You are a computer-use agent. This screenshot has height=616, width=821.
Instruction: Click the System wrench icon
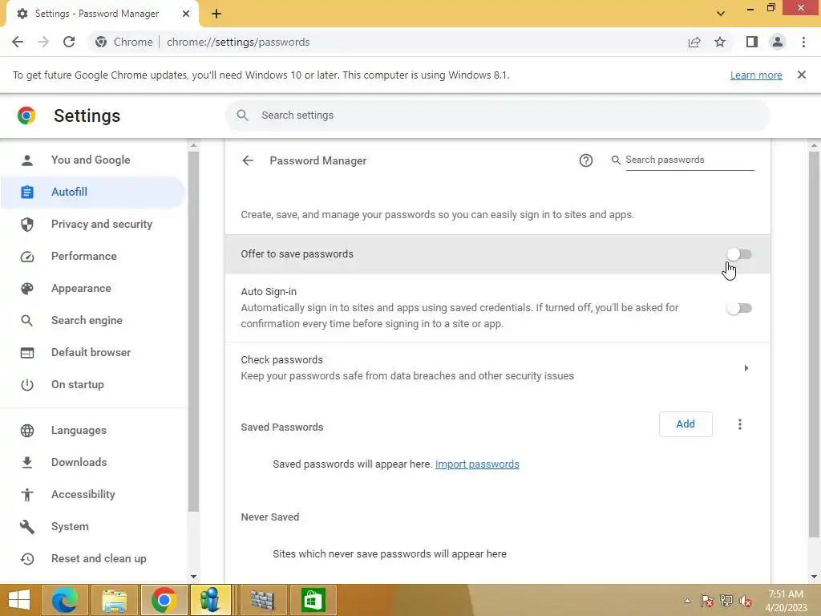click(x=26, y=526)
